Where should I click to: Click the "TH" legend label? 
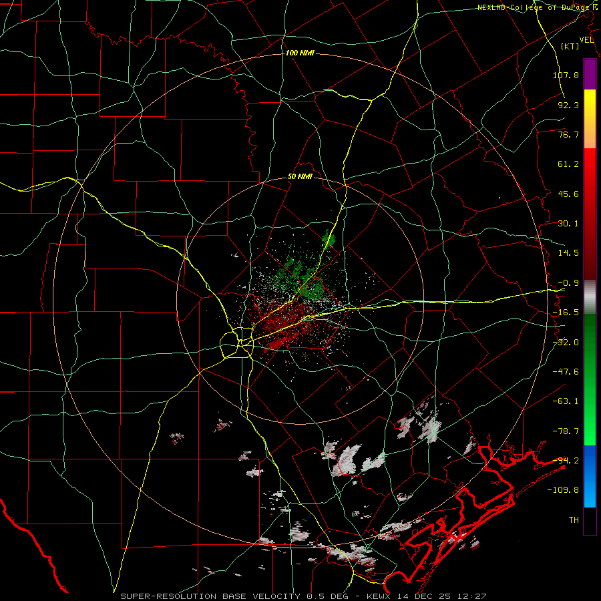pyautogui.click(x=574, y=520)
